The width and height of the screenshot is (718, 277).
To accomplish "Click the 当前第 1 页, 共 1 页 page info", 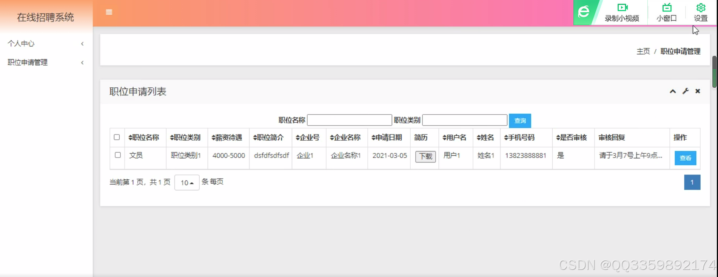I will coord(140,182).
